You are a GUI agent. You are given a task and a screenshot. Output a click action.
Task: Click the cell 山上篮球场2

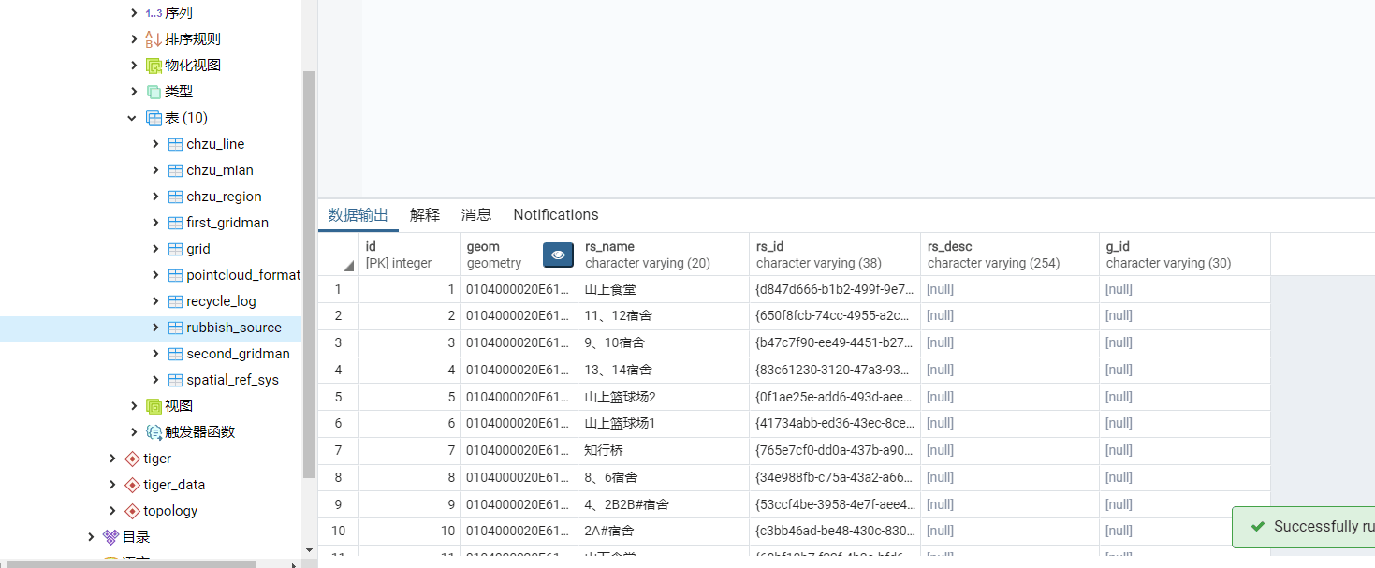tap(664, 397)
